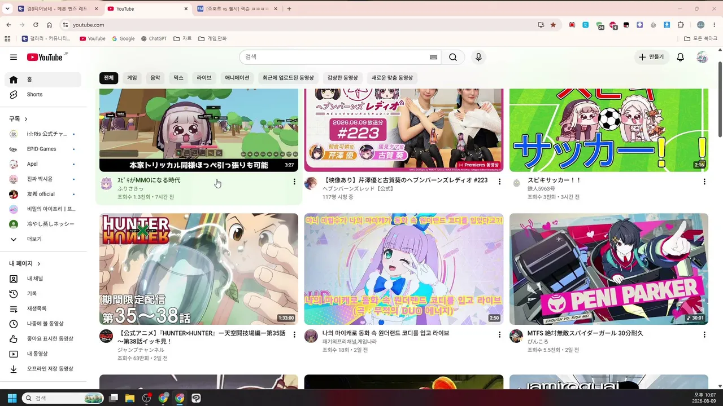Click the magnifier search button beside the search box
Screen dimensions: 723x406
click(x=453, y=57)
